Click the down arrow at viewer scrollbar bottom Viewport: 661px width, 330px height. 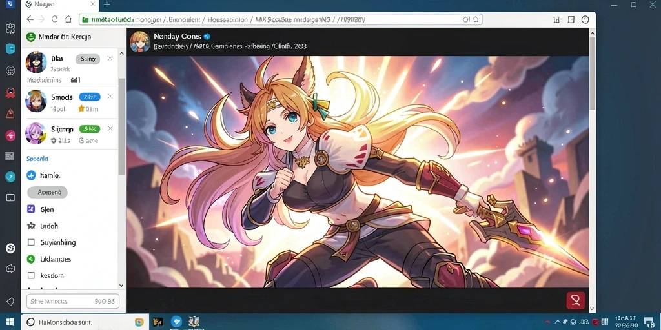point(593,308)
